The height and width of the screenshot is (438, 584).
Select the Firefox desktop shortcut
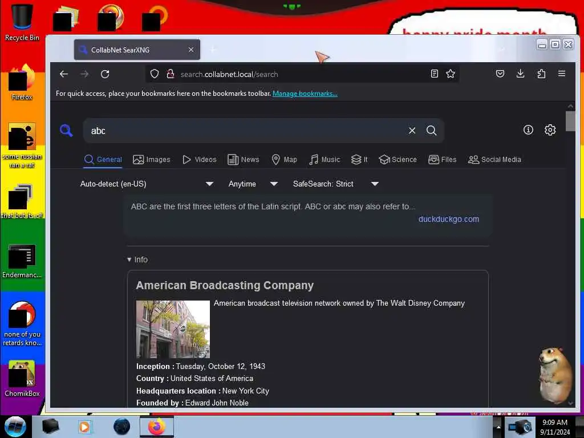22,83
